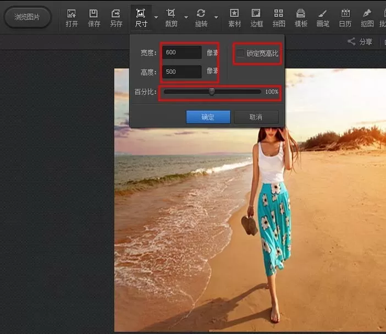Click the 取消 cancel button

pyautogui.click(x=256, y=117)
